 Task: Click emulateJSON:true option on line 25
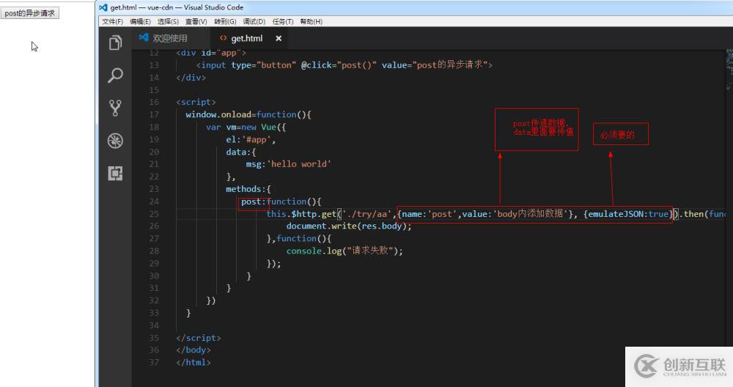pyautogui.click(x=627, y=214)
